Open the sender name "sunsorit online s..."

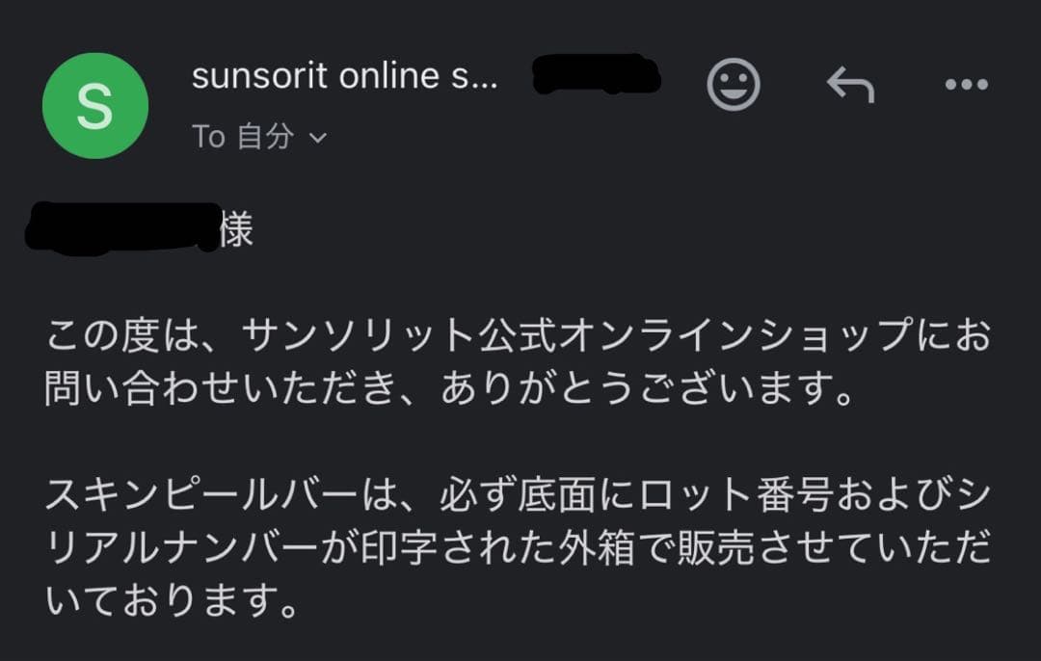344,76
